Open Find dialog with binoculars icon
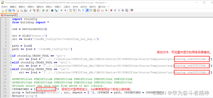 52,10
